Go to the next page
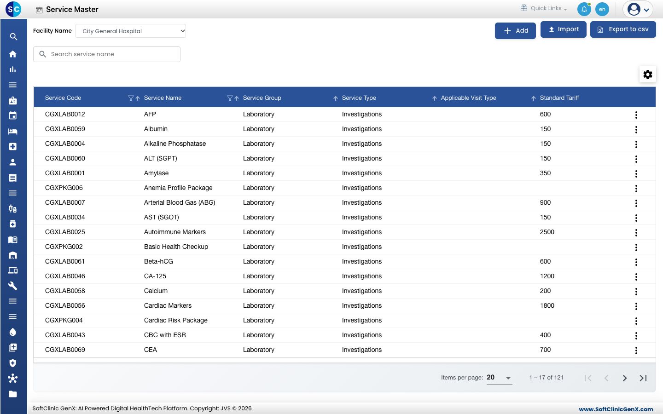This screenshot has width=663, height=414. tap(625, 378)
